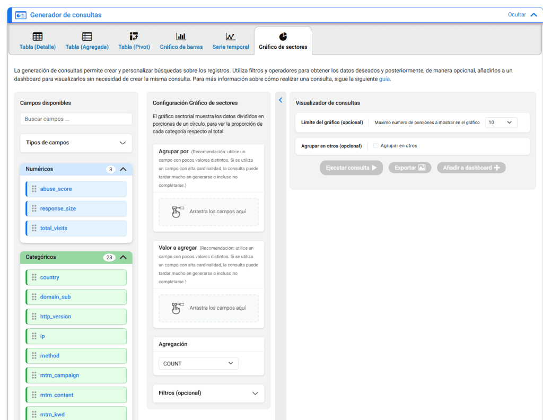
Task: Click the Buscar campos search field
Action: (x=76, y=119)
